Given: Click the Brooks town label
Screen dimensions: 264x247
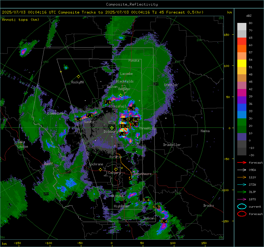Looking at the screenshot, I should tap(209, 206).
